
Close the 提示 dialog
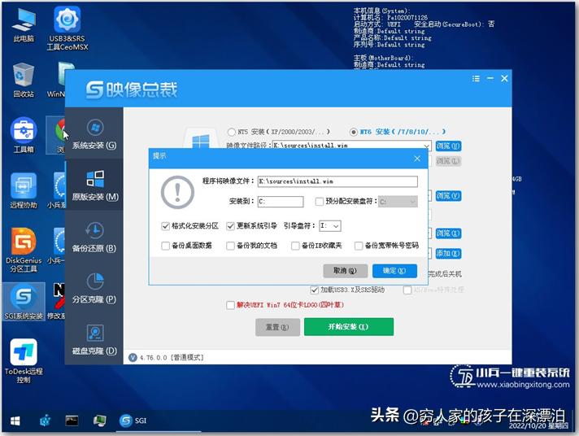tap(417, 159)
